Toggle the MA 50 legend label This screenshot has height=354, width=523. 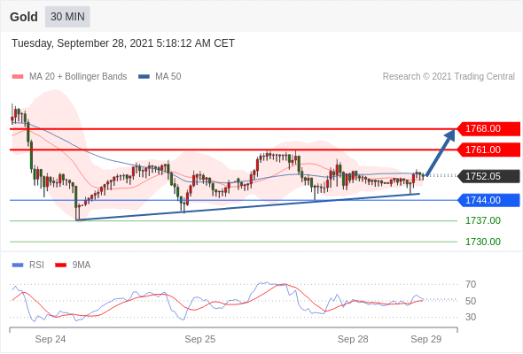tap(168, 77)
